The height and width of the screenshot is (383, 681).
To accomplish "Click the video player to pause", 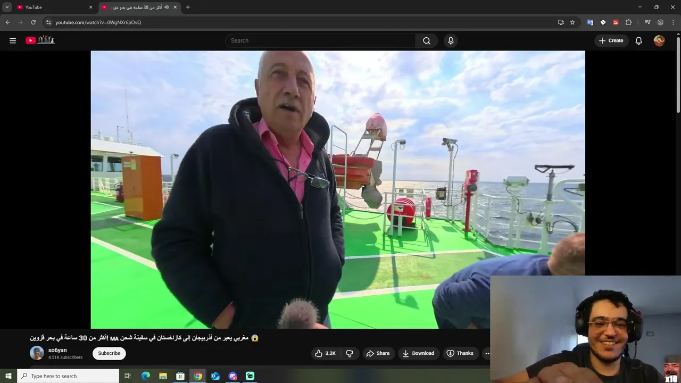I will point(338,189).
